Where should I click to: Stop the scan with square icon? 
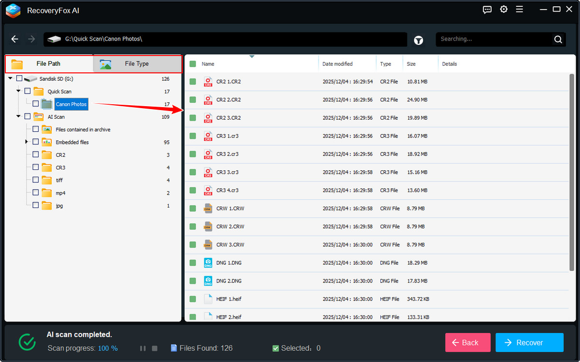[155, 348]
